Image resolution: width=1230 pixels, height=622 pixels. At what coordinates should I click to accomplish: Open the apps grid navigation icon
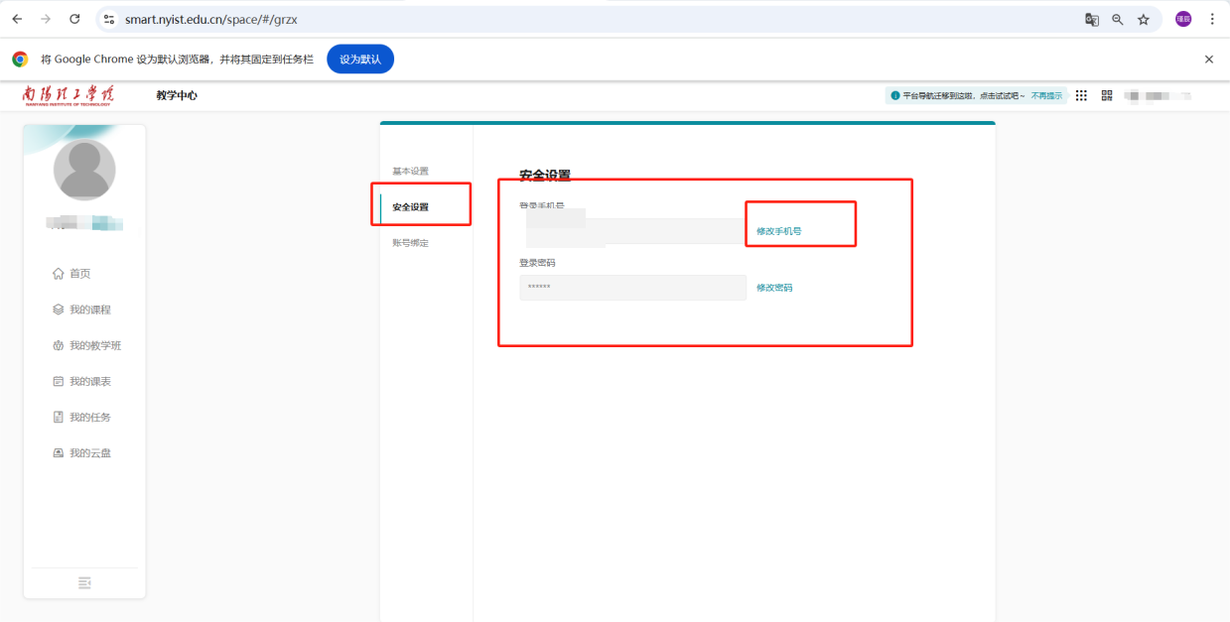[1081, 95]
